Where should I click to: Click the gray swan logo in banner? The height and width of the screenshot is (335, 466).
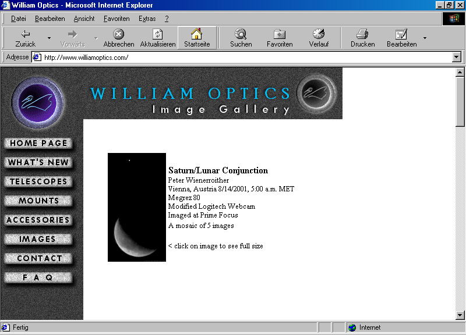(x=317, y=92)
